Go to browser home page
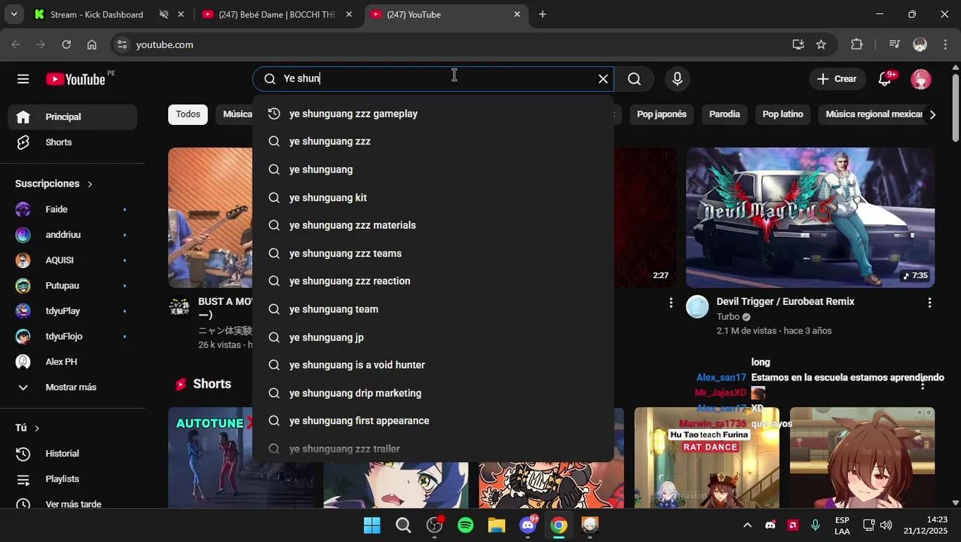The width and height of the screenshot is (961, 542). [92, 44]
